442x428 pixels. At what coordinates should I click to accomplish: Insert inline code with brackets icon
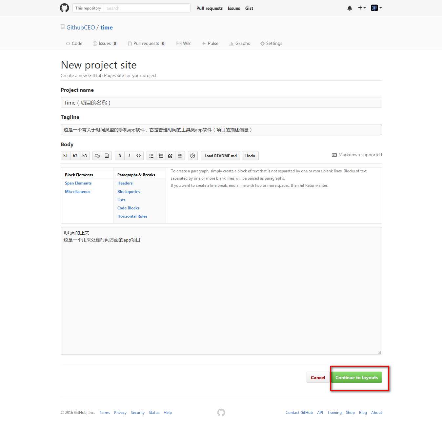tap(139, 156)
